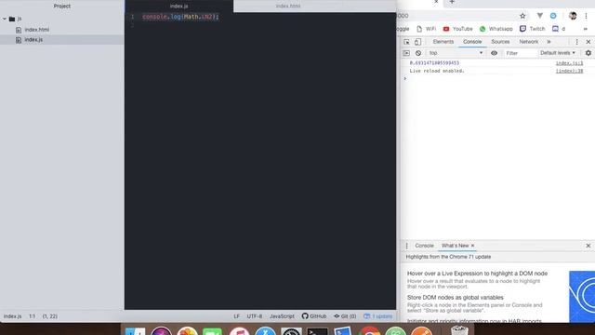Click index.js file name in status bar
The height and width of the screenshot is (335, 595).
pos(12,316)
